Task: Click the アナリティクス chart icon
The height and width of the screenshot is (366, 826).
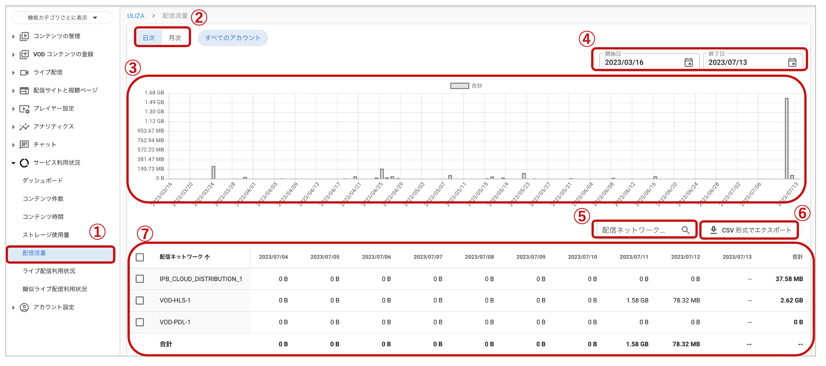Action: click(x=24, y=127)
